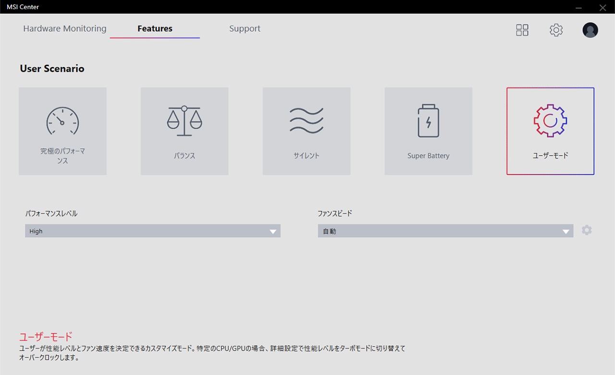This screenshot has width=615, height=375.
Task: Click the サイレント scenario label
Action: pos(306,156)
